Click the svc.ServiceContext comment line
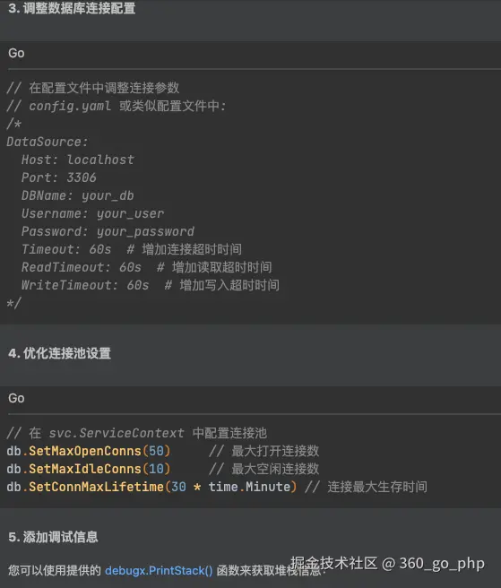This screenshot has height=588, width=501. click(x=136, y=433)
